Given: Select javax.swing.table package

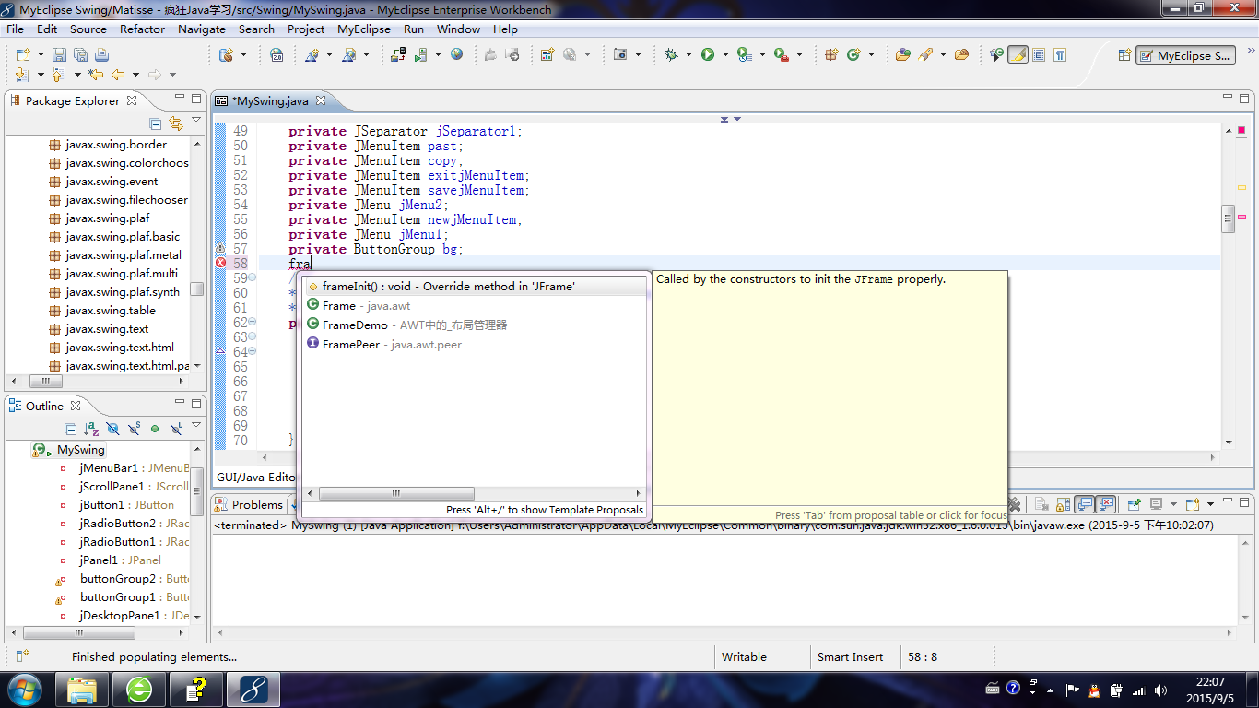Looking at the screenshot, I should tap(111, 311).
